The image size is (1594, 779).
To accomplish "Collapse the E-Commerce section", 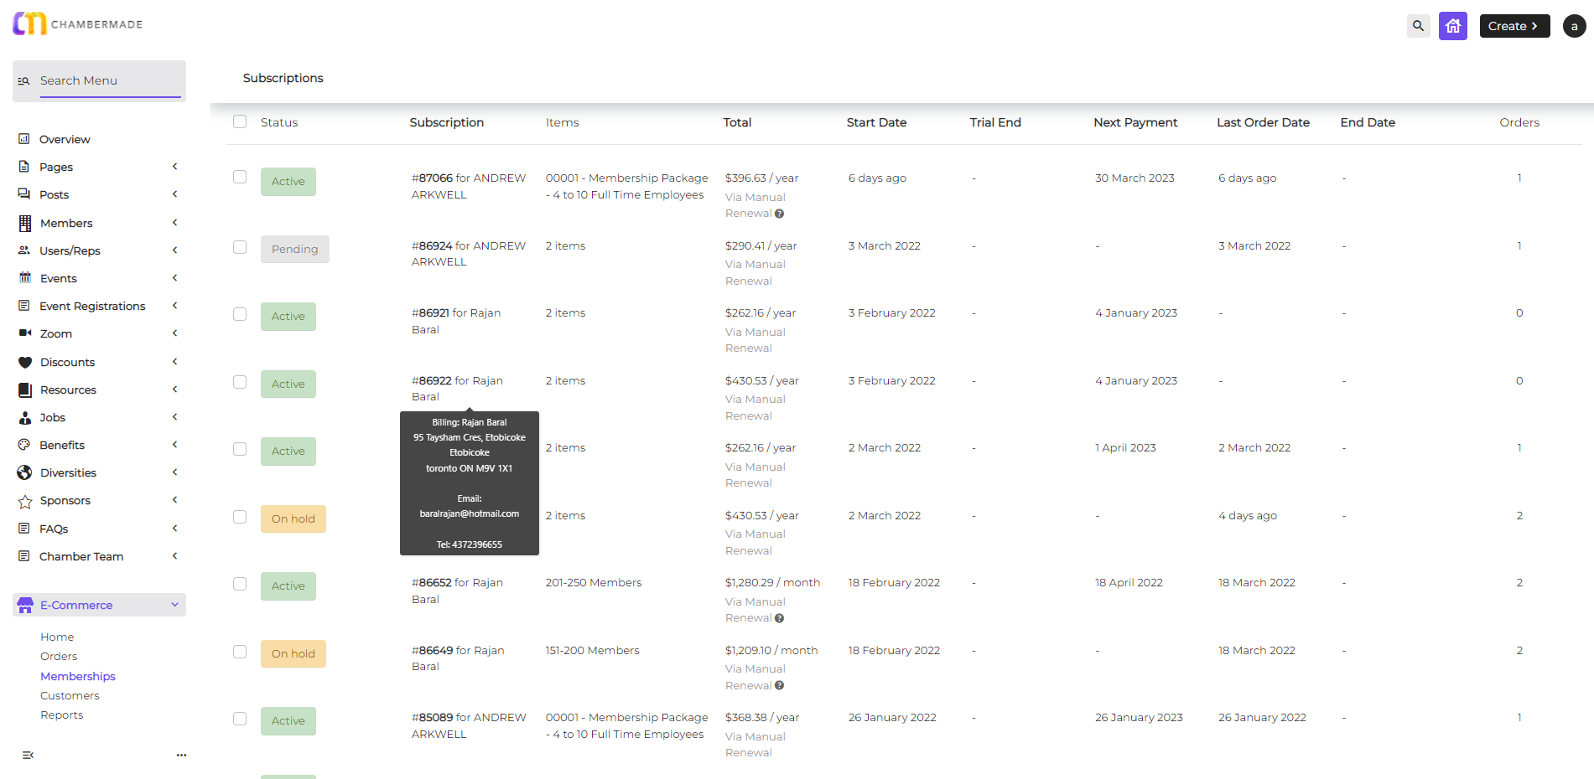I will [x=174, y=605].
